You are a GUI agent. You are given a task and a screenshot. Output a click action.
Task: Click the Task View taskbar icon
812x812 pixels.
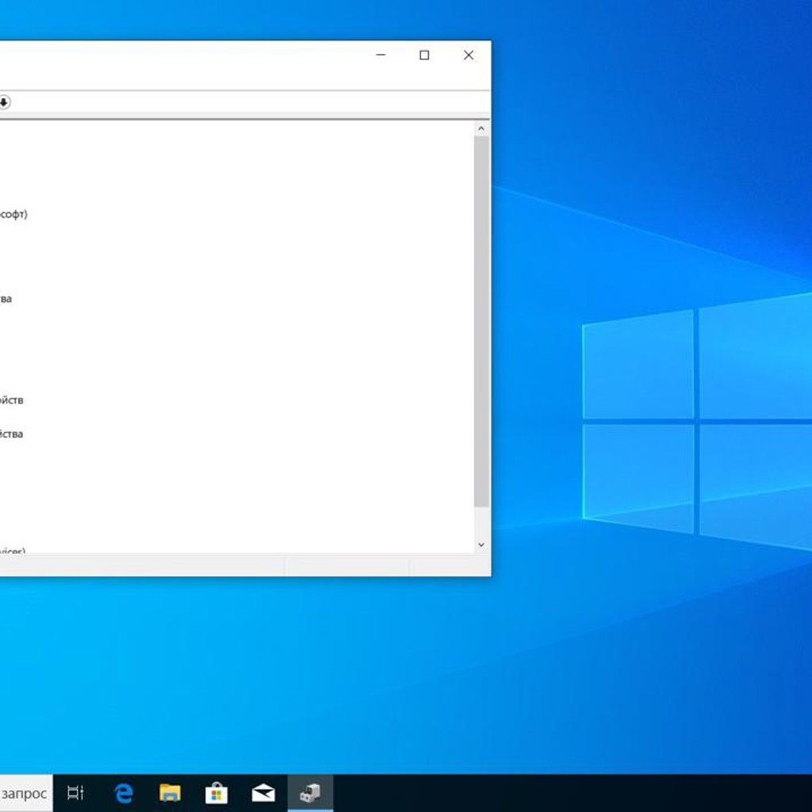click(75, 793)
